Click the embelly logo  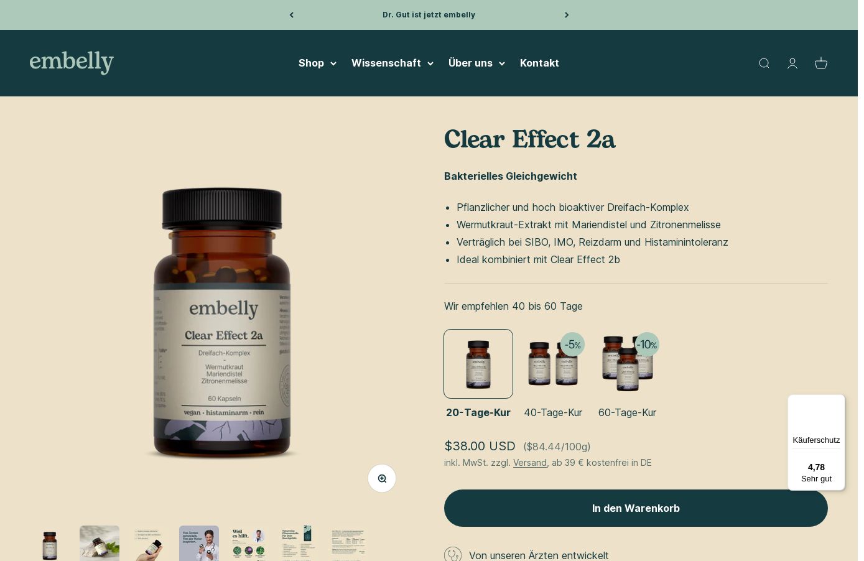72,63
